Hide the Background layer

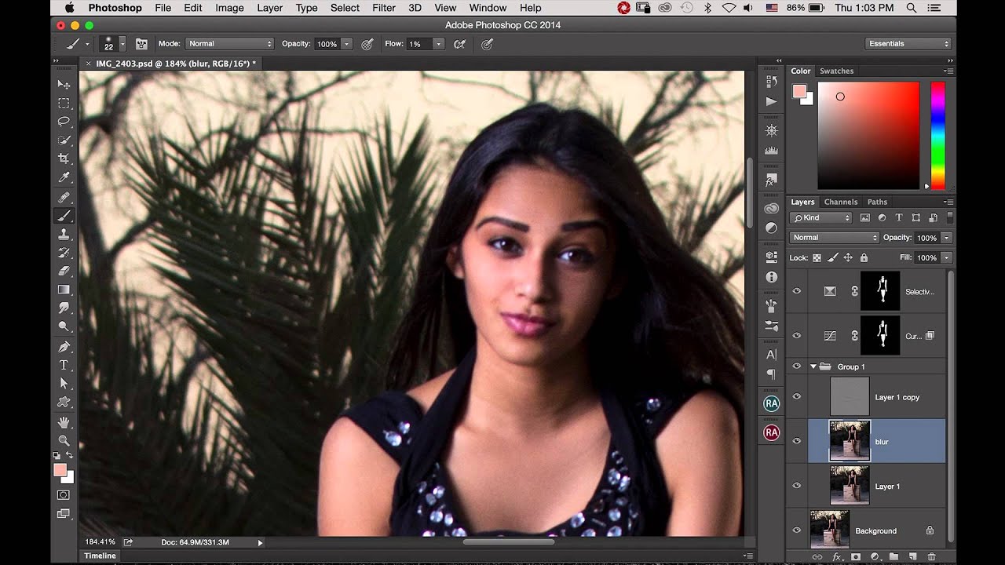pos(797,530)
